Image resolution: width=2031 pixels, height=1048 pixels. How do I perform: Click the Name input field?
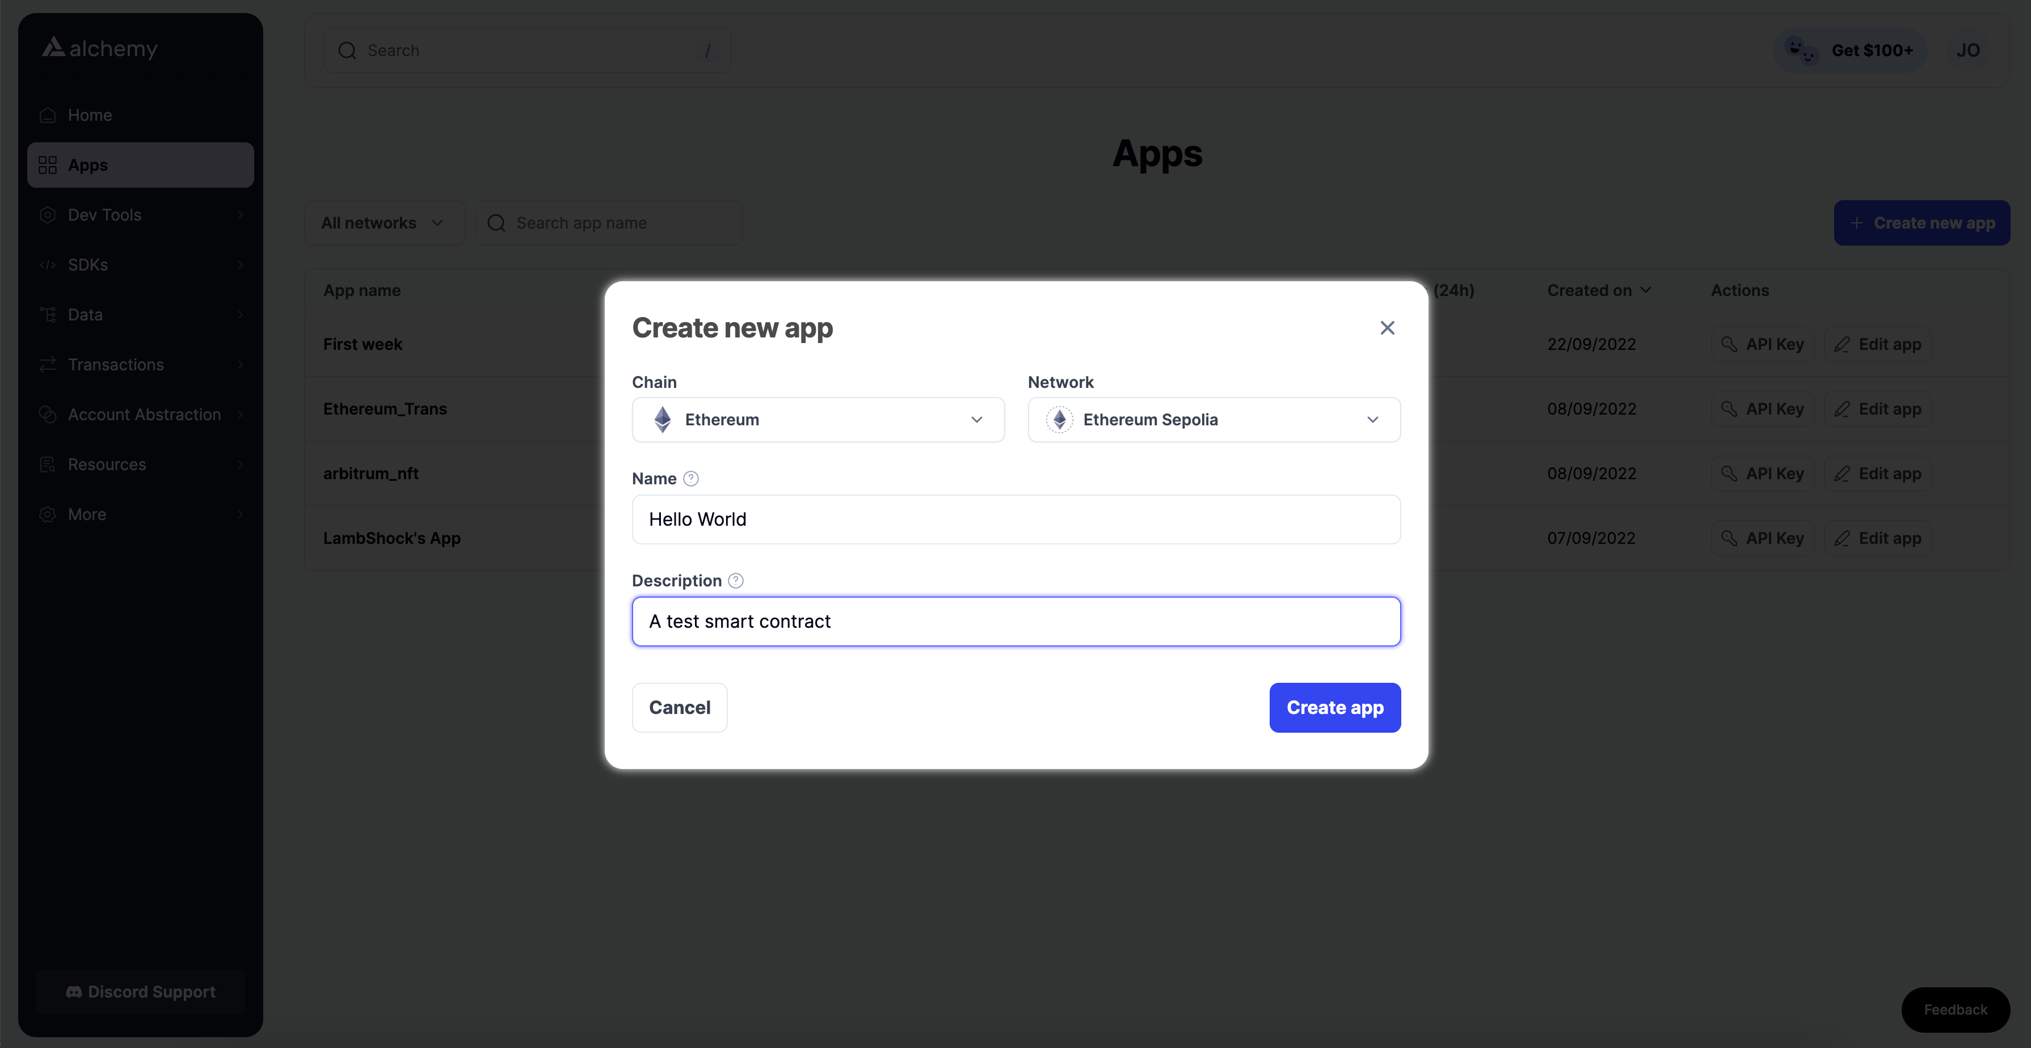[1015, 519]
